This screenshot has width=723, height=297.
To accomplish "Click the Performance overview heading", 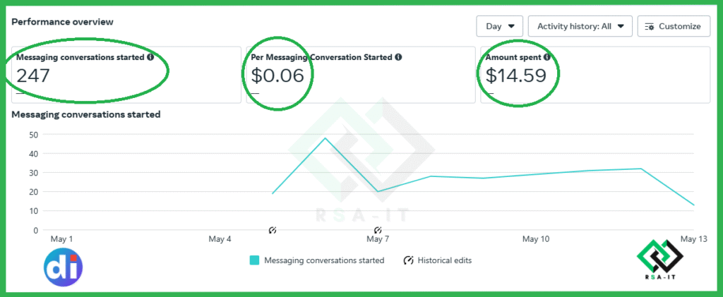I will point(62,22).
